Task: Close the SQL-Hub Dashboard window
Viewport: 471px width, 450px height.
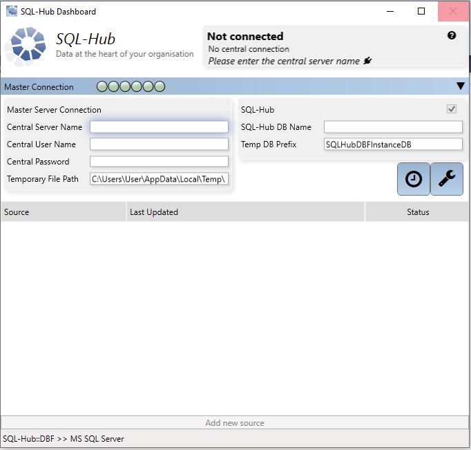Action: (452, 12)
